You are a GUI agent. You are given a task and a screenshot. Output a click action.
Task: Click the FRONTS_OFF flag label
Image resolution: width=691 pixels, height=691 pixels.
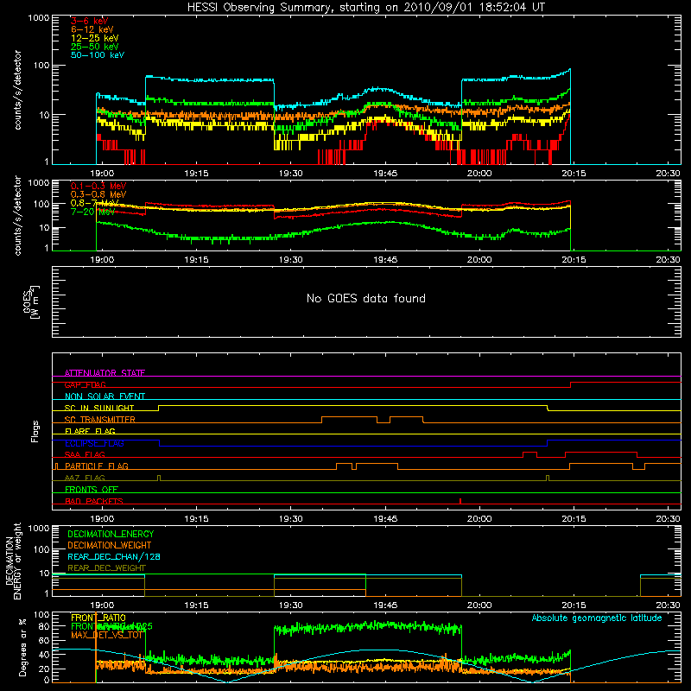point(92,489)
